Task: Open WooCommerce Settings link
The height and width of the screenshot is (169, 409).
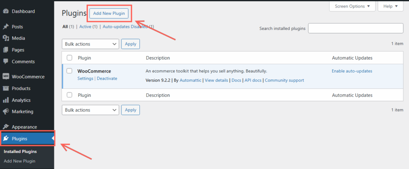Action: click(85, 79)
